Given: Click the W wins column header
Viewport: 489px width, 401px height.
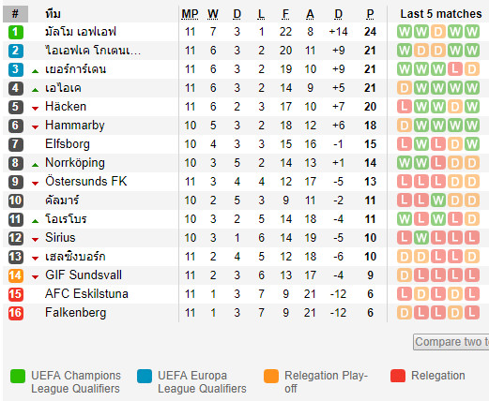Looking at the screenshot, I should (x=213, y=14).
